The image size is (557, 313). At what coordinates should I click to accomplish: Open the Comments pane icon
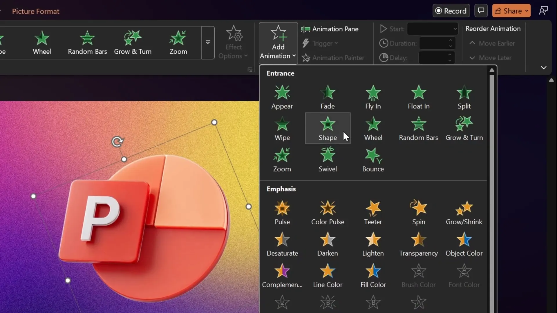point(481,11)
